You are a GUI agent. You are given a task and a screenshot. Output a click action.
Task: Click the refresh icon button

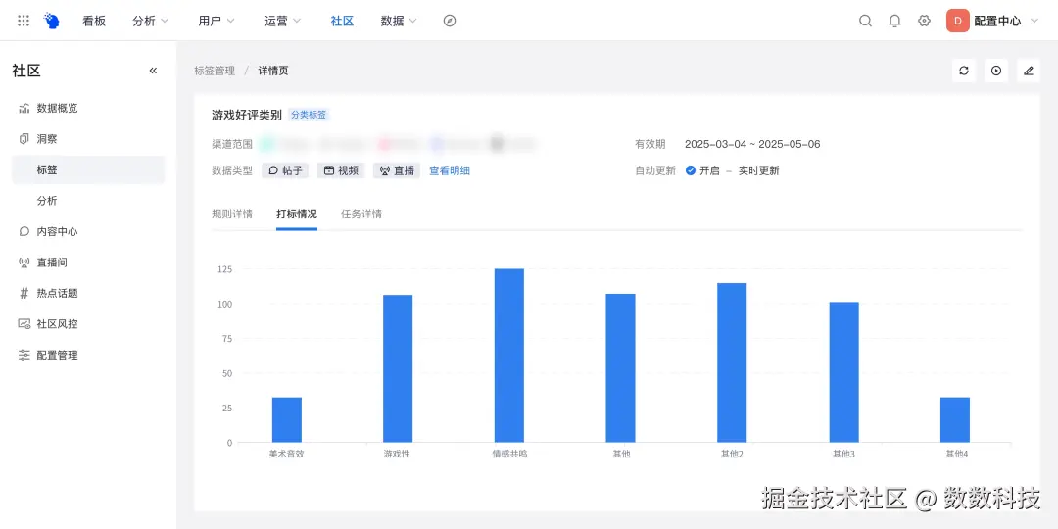[964, 71]
